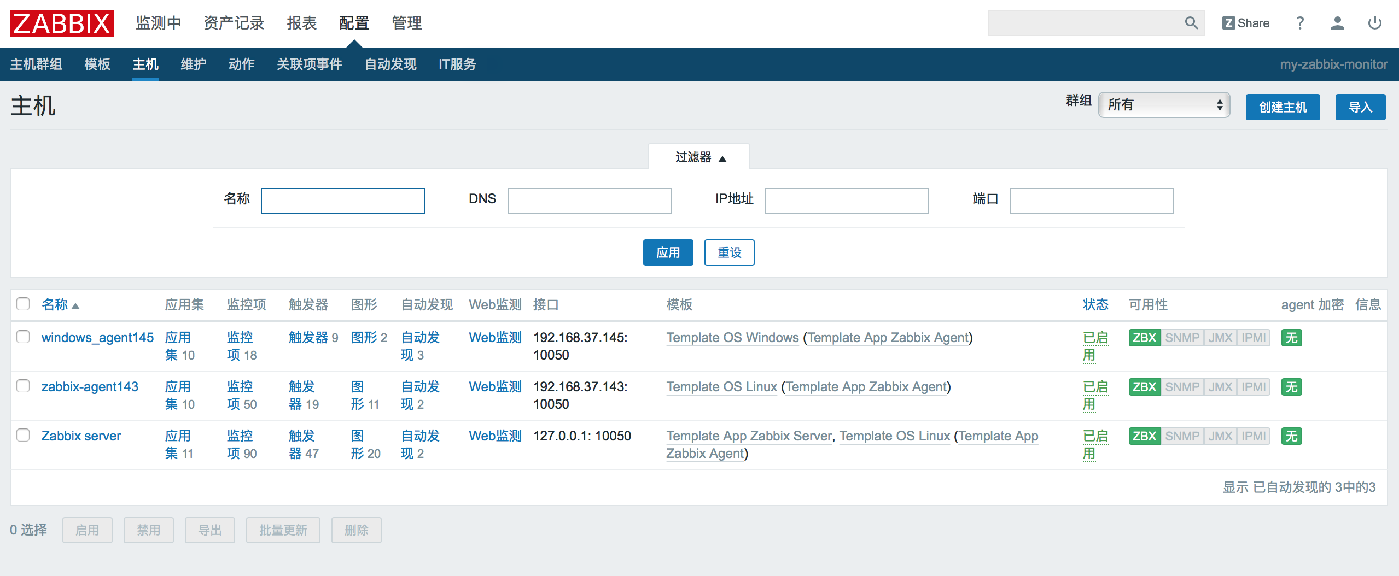Switch to 维护 submenu tab
This screenshot has height=576, width=1399.
point(194,64)
